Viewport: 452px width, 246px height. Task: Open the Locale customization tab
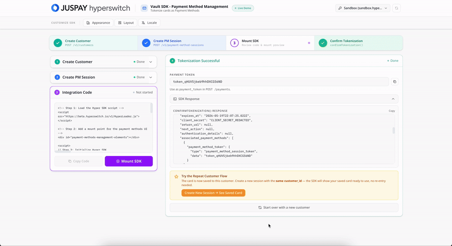coord(149,23)
